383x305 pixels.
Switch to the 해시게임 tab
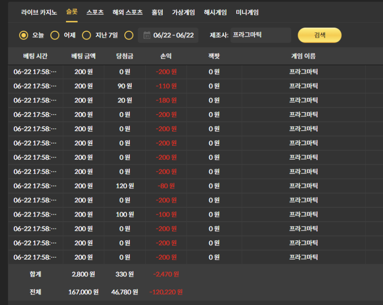click(x=216, y=12)
